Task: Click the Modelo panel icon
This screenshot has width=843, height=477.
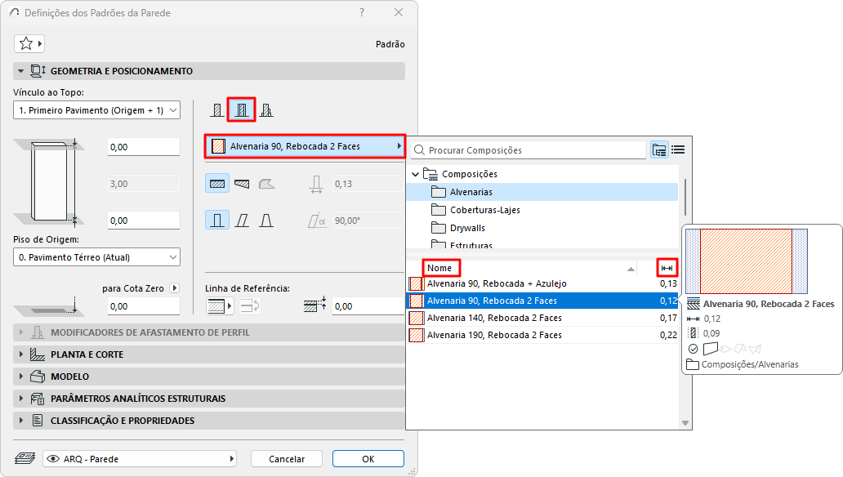Action: 37,377
